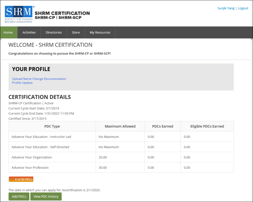Image resolution: width=253 pixels, height=202 pixels.
Task: Select the Advance Your Profession row
Action: point(121,167)
